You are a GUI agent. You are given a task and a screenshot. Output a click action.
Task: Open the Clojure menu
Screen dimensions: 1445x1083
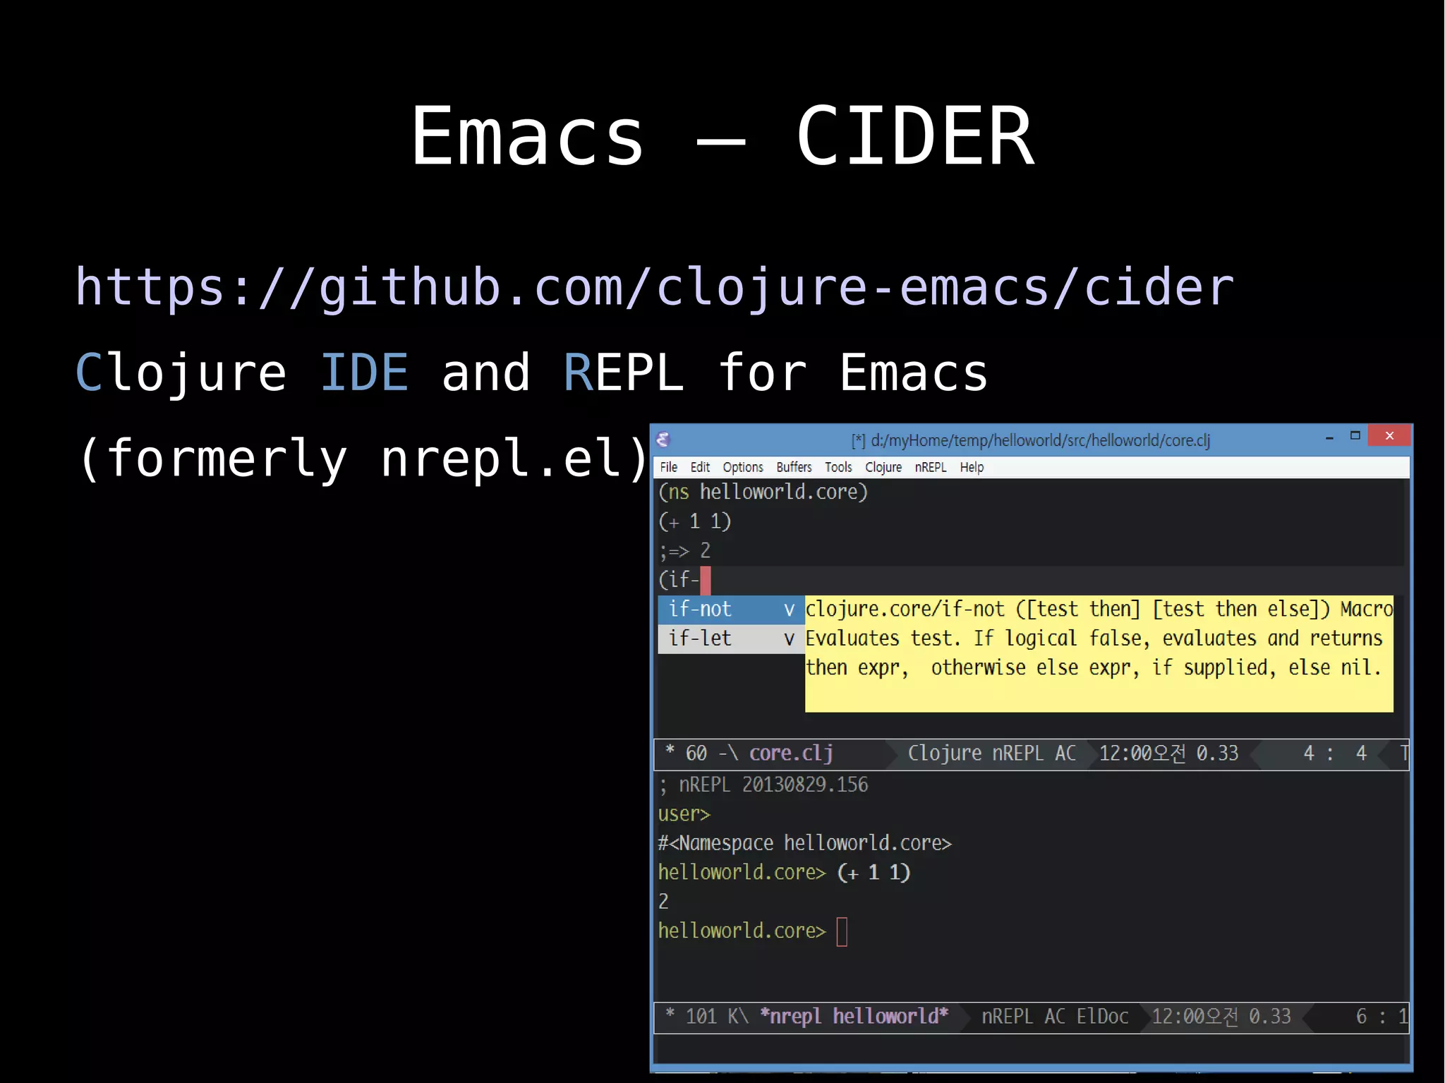(x=883, y=467)
